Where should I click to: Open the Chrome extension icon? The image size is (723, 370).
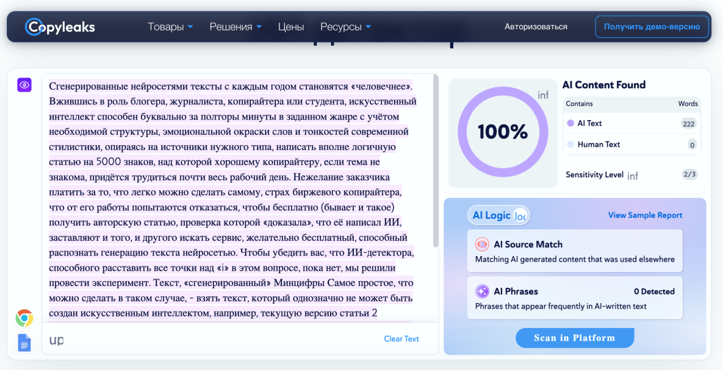pos(24,318)
